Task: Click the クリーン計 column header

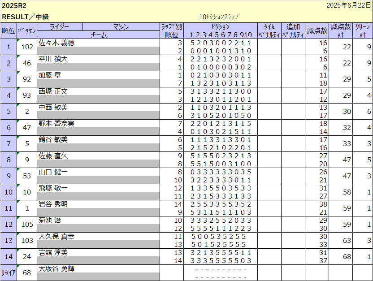Action: click(363, 30)
